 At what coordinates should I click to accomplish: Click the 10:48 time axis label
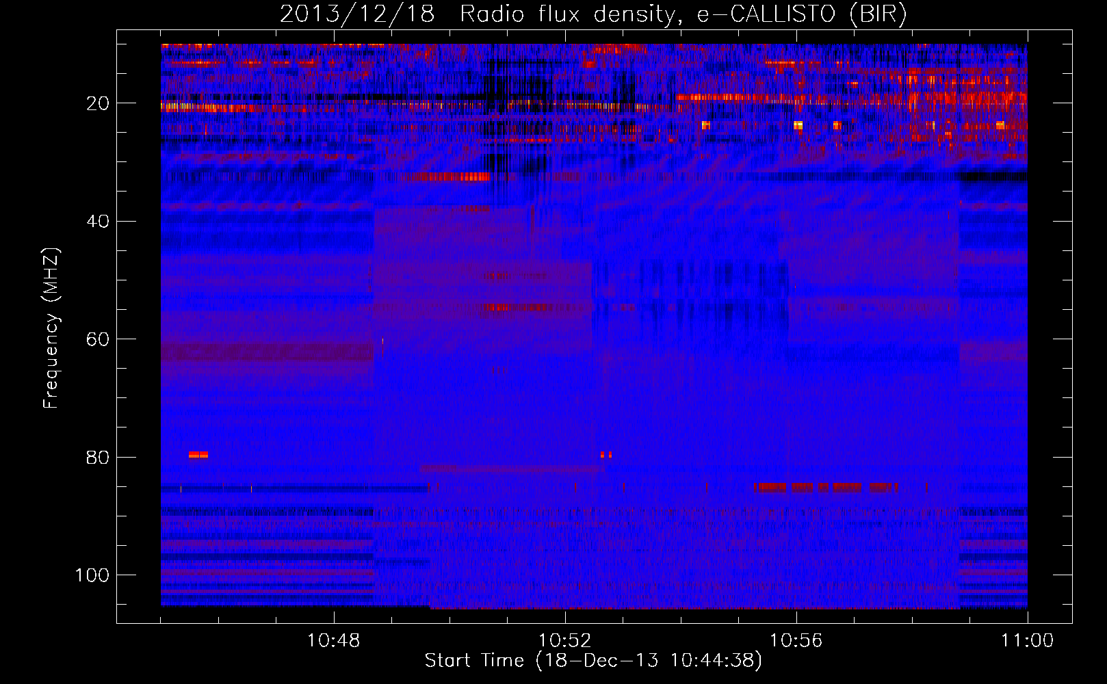pos(334,641)
